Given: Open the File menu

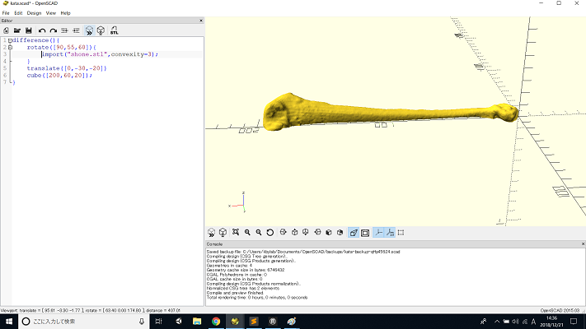Looking at the screenshot, I should [x=6, y=13].
